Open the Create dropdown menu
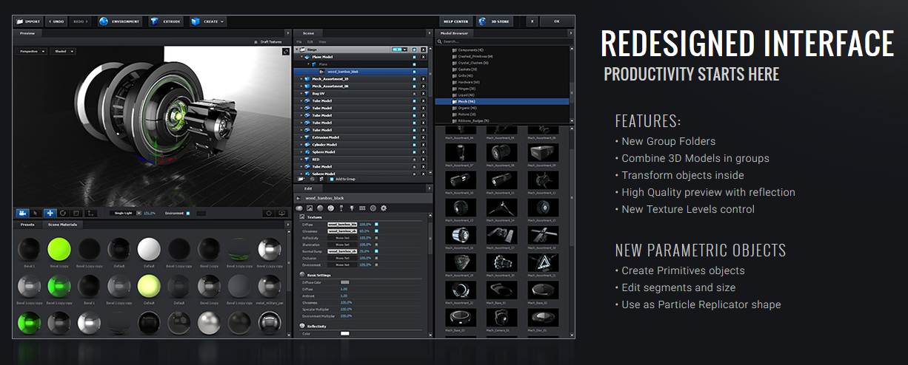 208,21
